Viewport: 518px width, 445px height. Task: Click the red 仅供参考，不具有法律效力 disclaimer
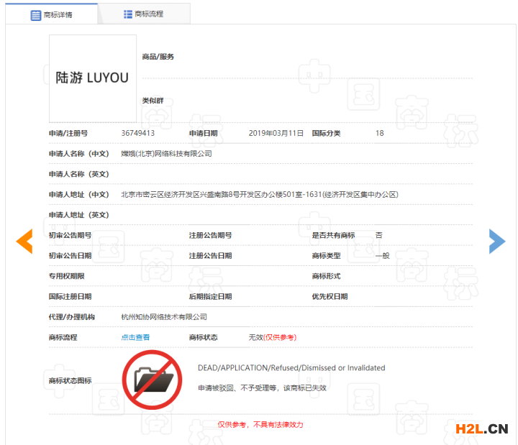(260, 425)
